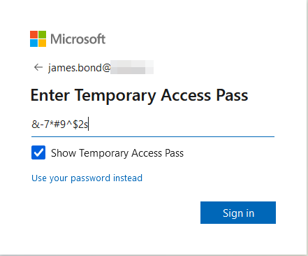
Task: Uncheck the Show Temporary Access Pass checkbox
Action: (38, 152)
